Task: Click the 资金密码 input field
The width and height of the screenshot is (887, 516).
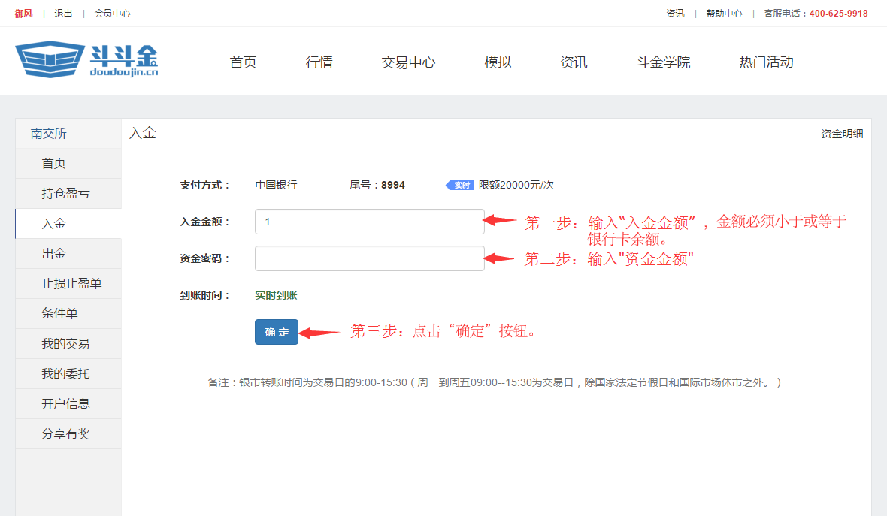Action: point(369,258)
